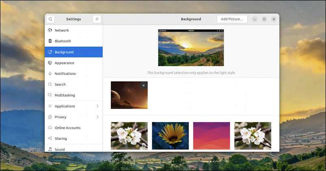Image resolution: width=326 pixels, height=171 pixels.
Task: Click the Add Picture button
Action: (232, 19)
